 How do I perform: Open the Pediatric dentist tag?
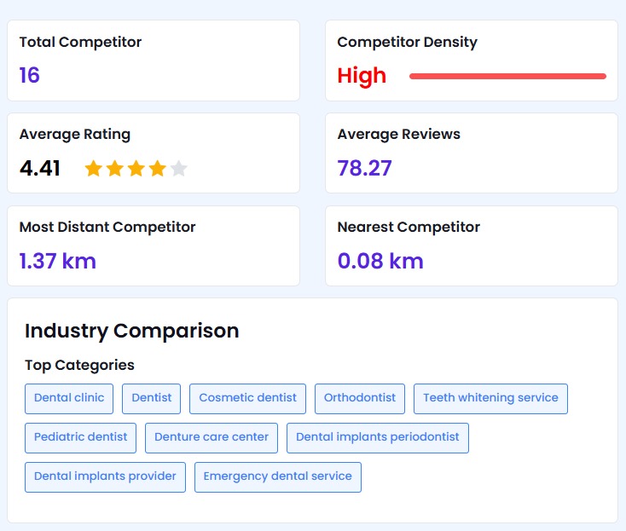[80, 437]
